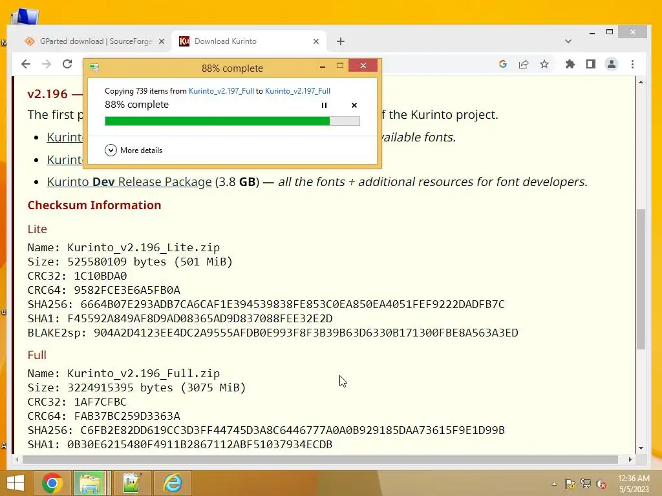Image resolution: width=662 pixels, height=496 pixels.
Task: Click horizontal scroll left arrow
Action: [x=17, y=459]
